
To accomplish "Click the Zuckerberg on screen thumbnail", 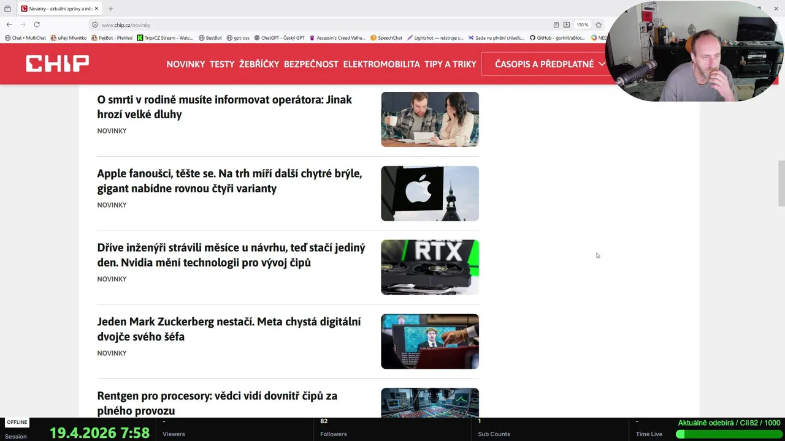I will point(430,342).
